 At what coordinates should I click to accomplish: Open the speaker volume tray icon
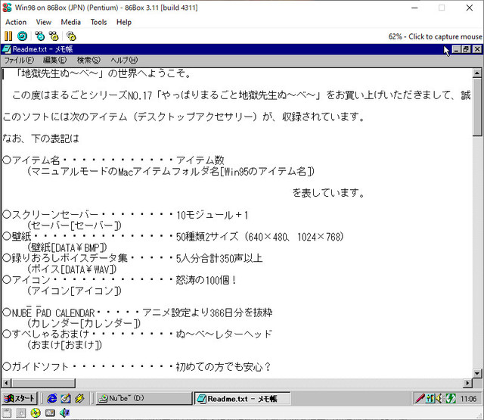[439, 398]
